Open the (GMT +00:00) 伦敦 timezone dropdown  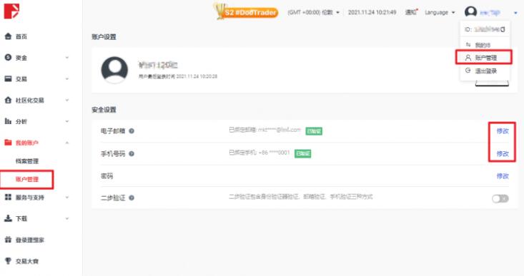click(x=313, y=12)
